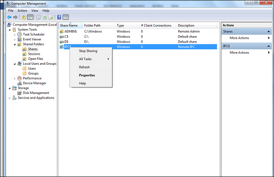Viewport: 274px width, 177px height.
Task: Click the Event Viewer icon
Action: pos(20,39)
